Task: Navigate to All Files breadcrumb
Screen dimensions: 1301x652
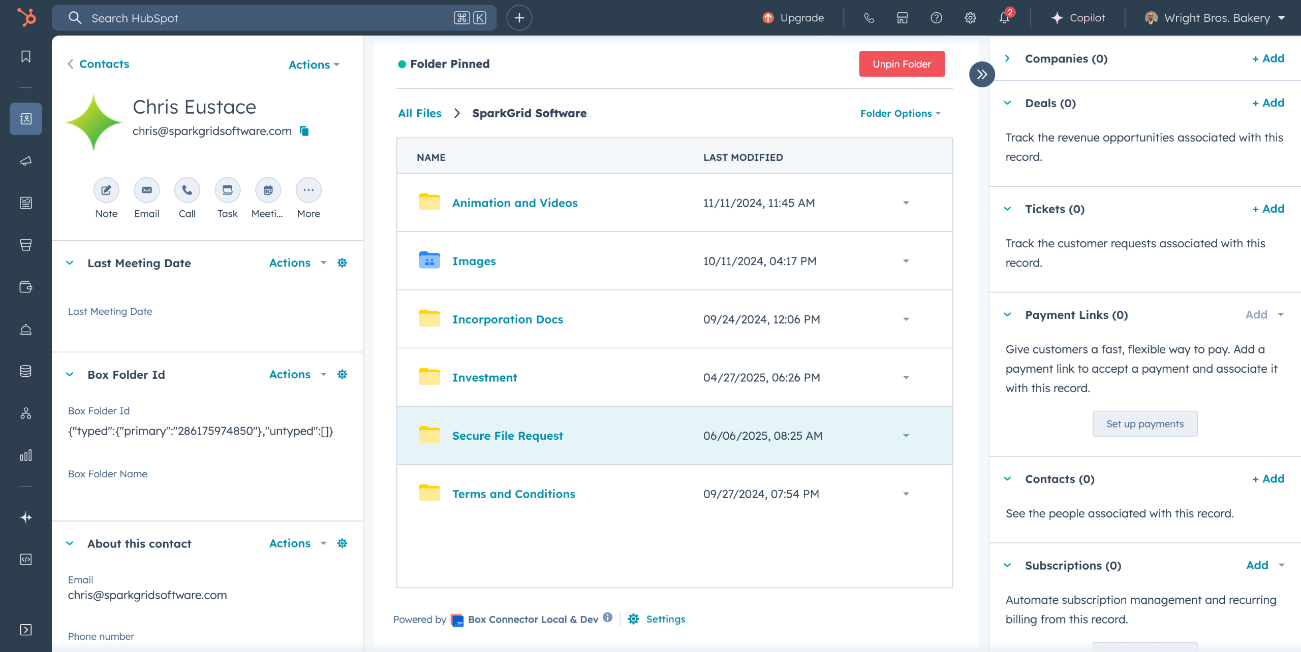Action: tap(420, 113)
